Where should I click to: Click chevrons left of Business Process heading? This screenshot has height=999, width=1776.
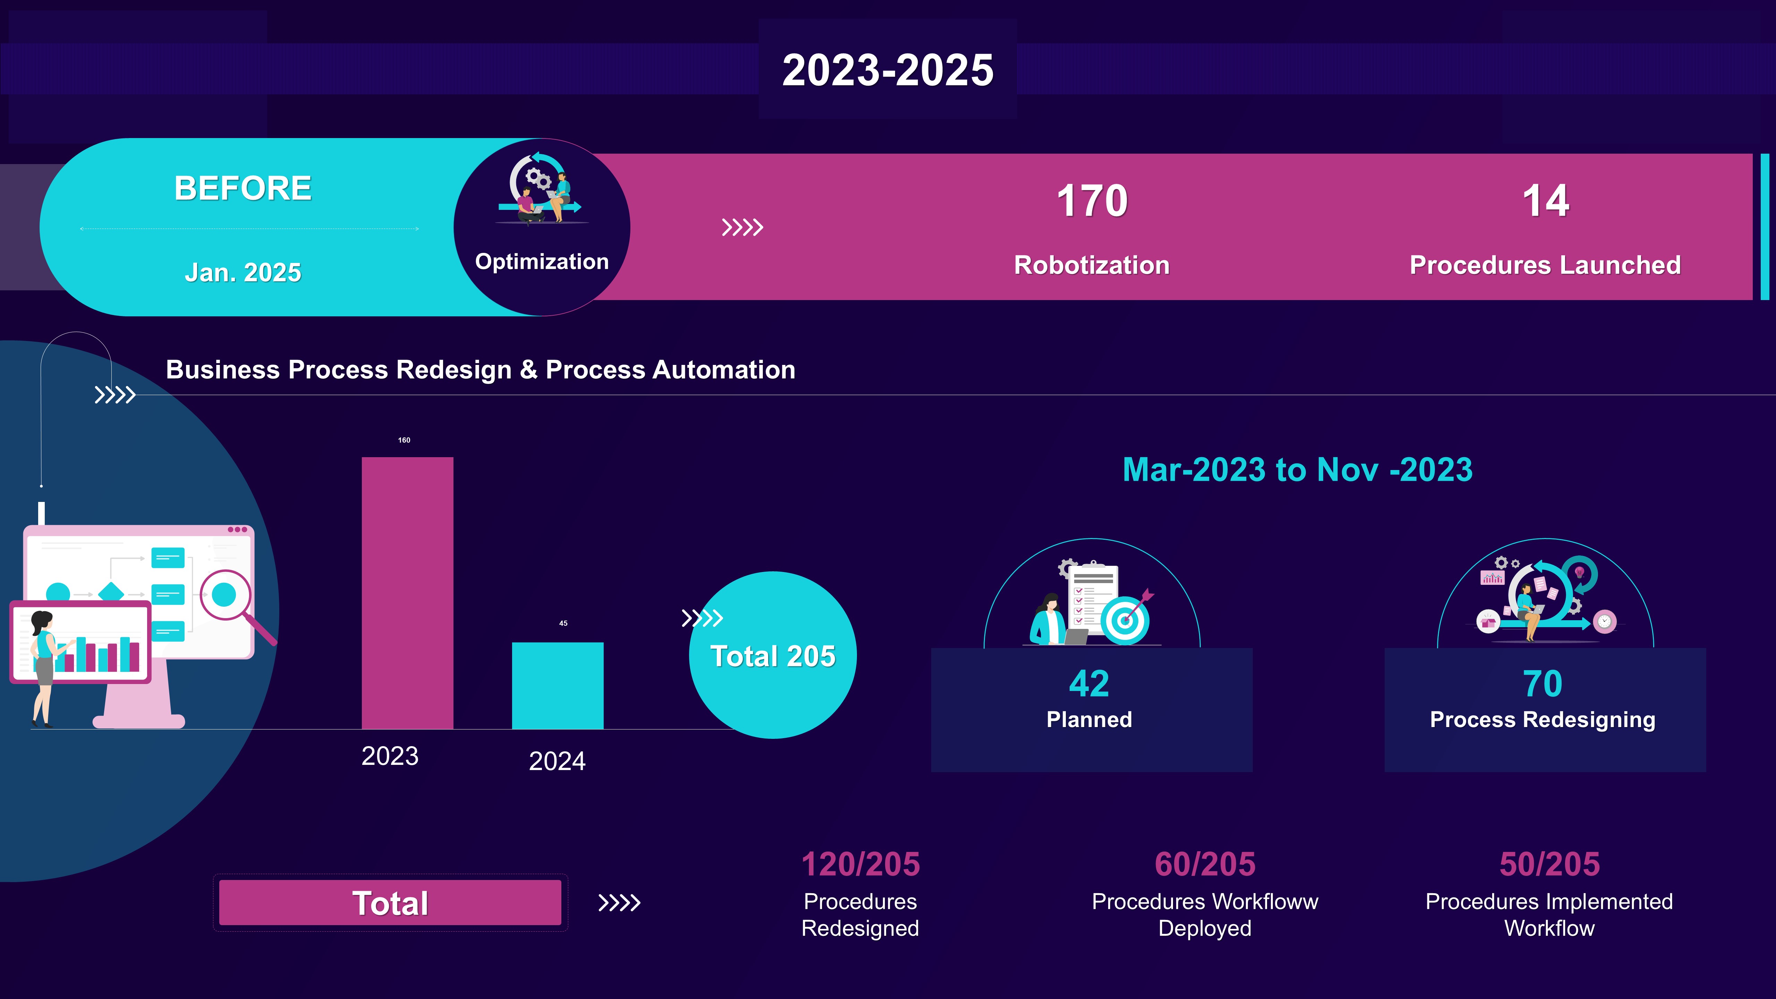click(x=114, y=395)
